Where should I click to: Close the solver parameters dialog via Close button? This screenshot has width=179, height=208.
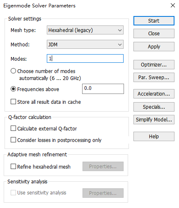coord(154,33)
